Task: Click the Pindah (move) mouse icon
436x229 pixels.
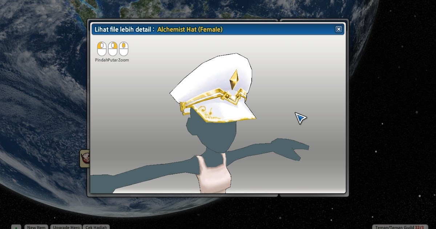Action: 102,49
